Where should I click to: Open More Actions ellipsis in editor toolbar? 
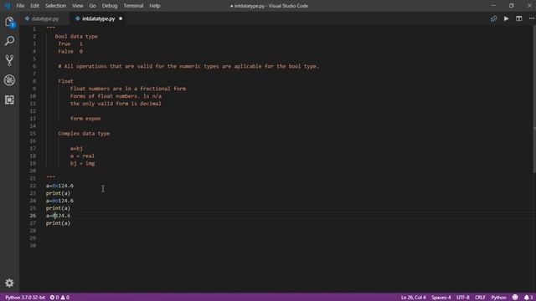tap(532, 18)
